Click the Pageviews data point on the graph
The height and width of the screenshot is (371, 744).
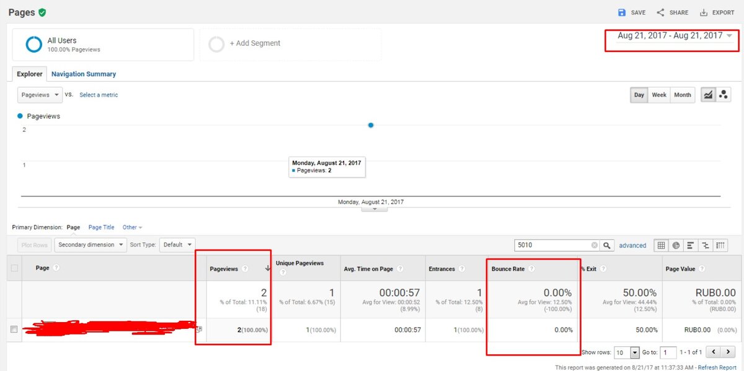coord(371,125)
